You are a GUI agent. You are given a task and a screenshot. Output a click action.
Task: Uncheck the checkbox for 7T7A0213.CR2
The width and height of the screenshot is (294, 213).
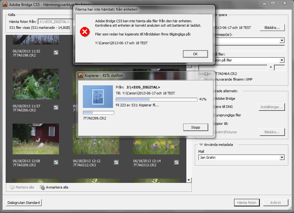coord(176,162)
